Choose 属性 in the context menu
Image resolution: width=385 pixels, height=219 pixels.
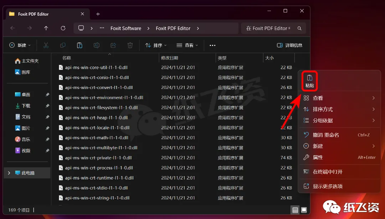[x=339, y=157]
